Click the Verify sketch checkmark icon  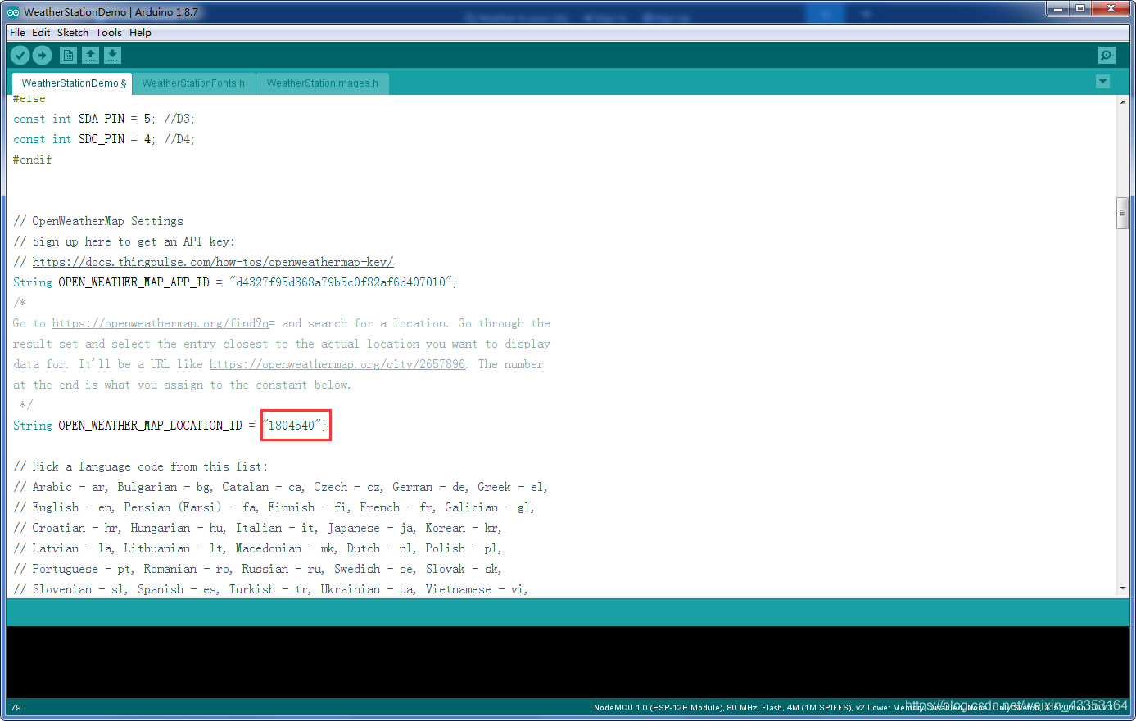(x=20, y=55)
